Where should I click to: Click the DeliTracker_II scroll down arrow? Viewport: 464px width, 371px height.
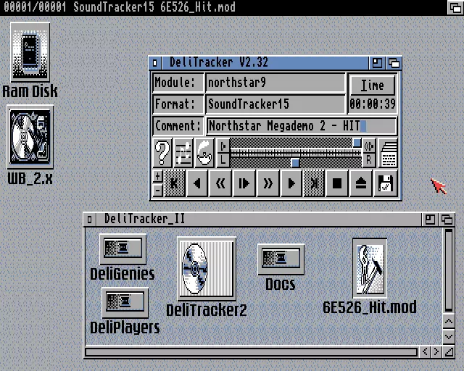[x=449, y=336]
